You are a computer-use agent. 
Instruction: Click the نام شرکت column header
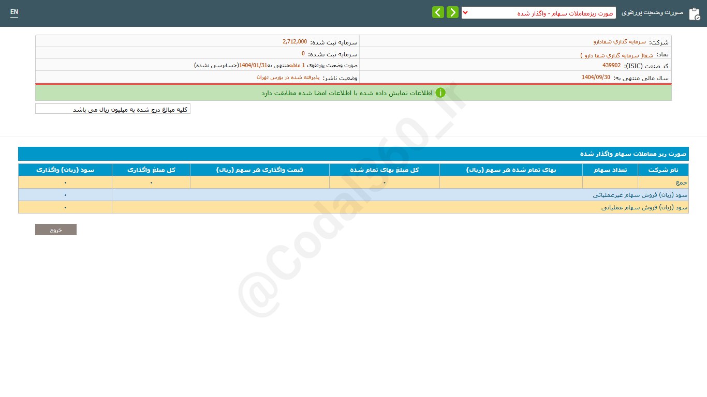(x=663, y=170)
